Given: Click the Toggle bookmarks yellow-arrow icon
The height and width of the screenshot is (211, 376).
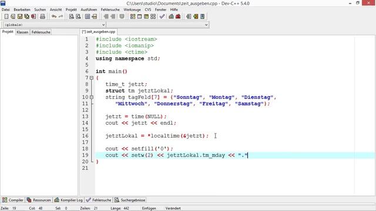Looking at the screenshot, I should click(196, 16).
